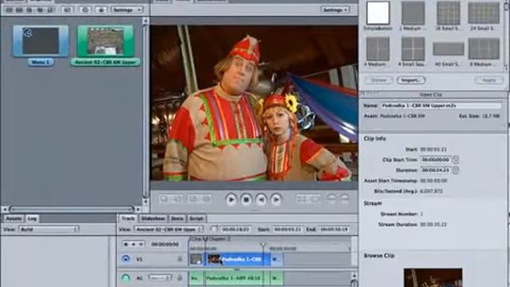Viewport: 510px width, 287px height.
Task: Click the End timecode field
Action: pos(335,230)
